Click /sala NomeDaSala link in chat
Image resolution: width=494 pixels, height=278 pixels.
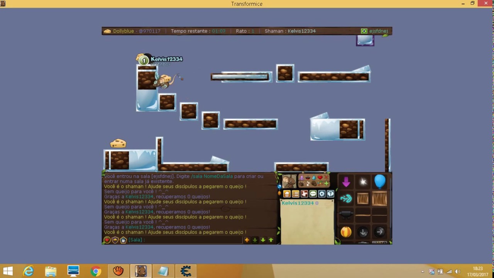[x=212, y=176]
